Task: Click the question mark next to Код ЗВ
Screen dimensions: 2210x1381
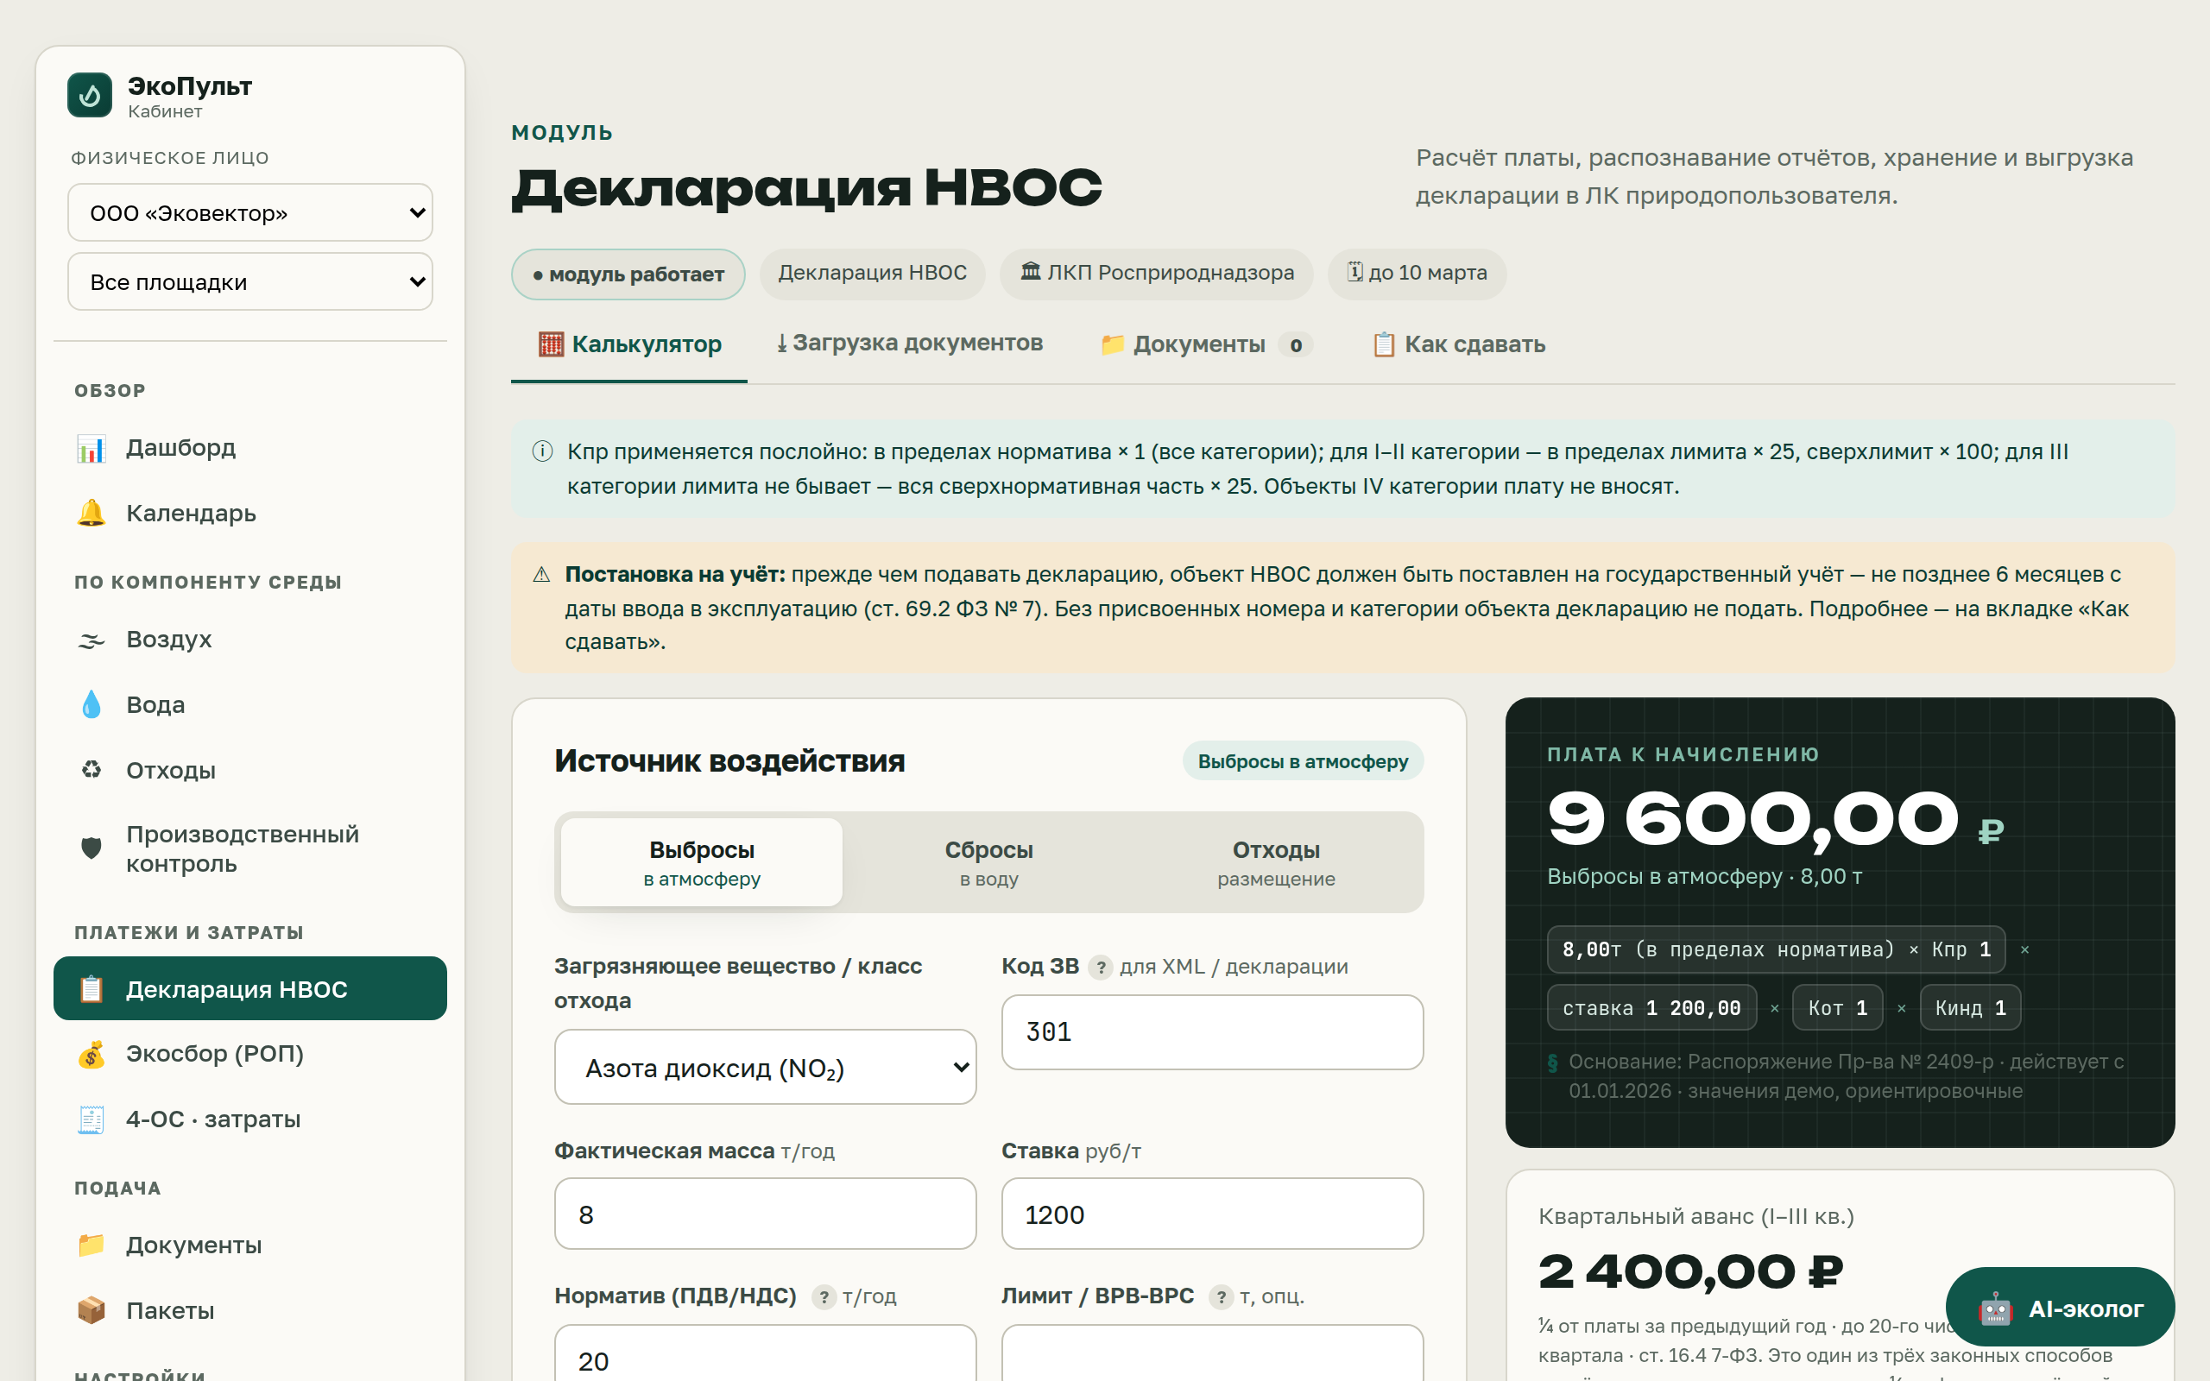Action: coord(1101,968)
